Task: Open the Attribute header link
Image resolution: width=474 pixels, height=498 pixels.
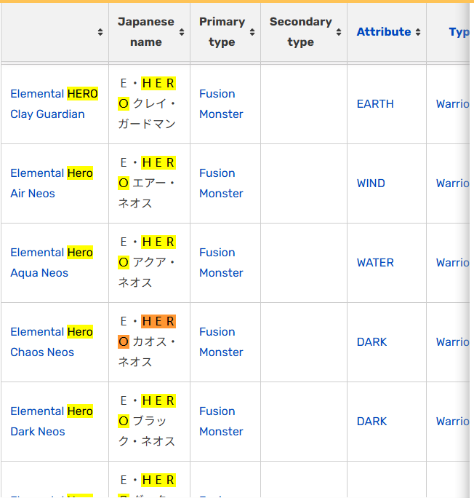Action: (x=384, y=32)
